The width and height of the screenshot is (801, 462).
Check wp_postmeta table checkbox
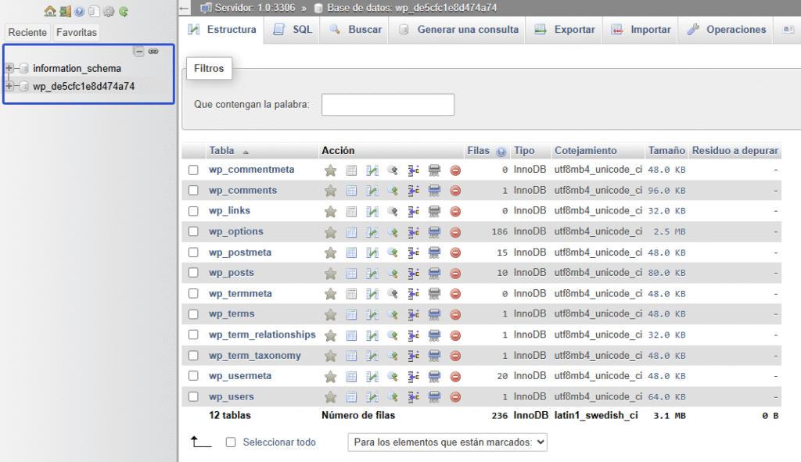pyautogui.click(x=193, y=252)
